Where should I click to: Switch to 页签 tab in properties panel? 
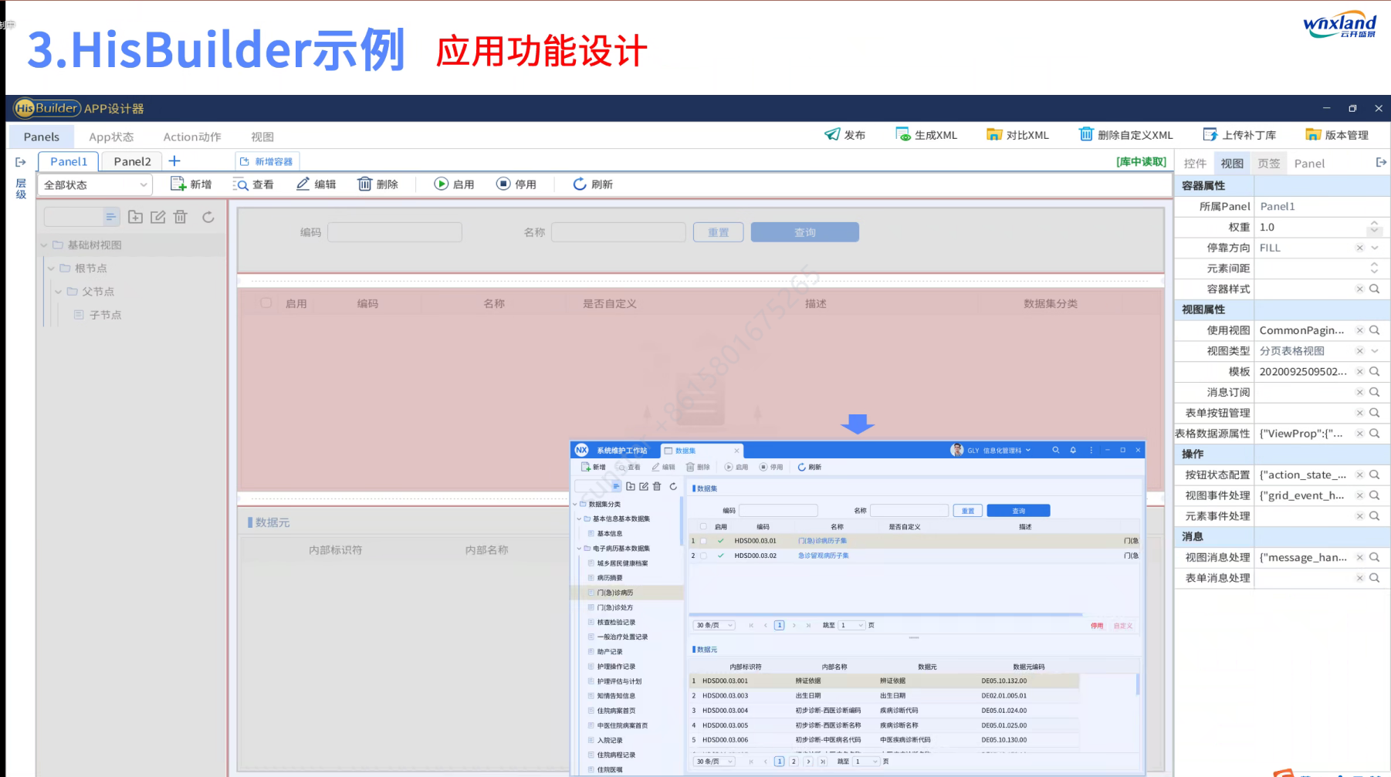pyautogui.click(x=1269, y=163)
